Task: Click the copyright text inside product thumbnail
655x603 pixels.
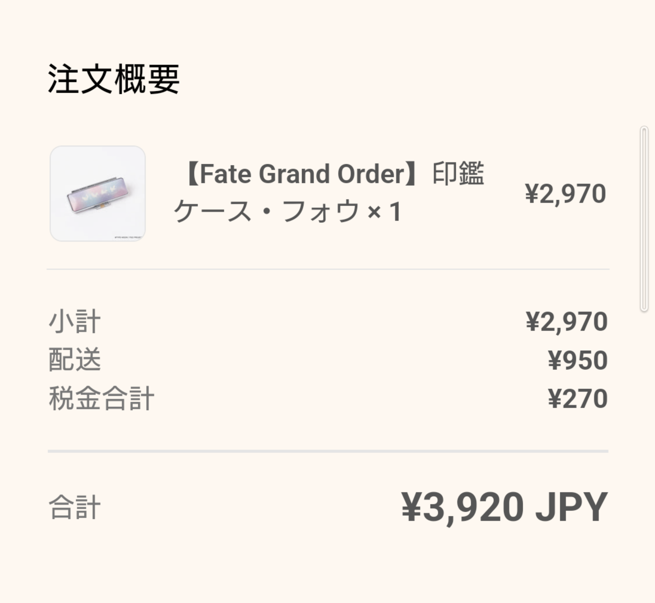Action: (x=128, y=238)
